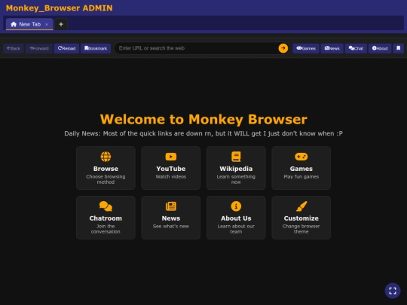This screenshot has width=407, height=305.
Task: Click 'Choose browsing method' text
Action: [106, 179]
